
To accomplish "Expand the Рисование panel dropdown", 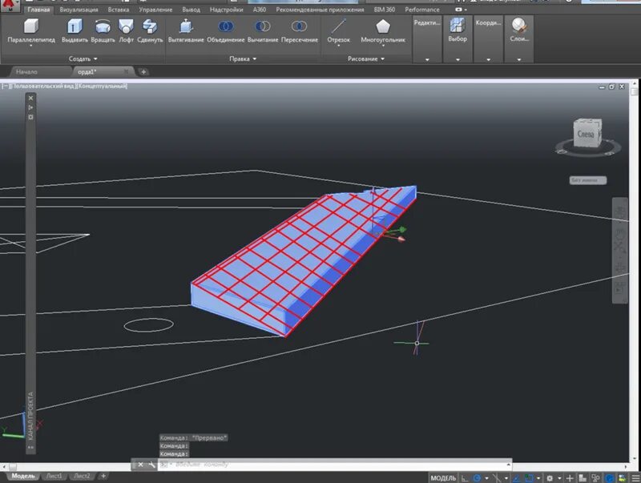I will [x=366, y=58].
